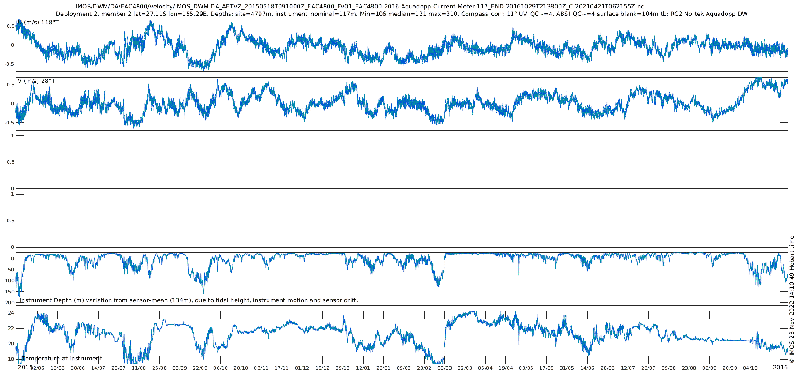Click the '2016' year label on time axis

[780, 367]
